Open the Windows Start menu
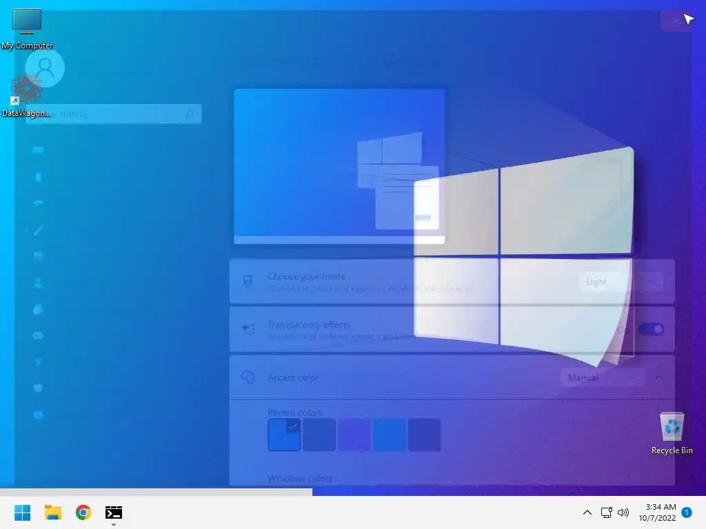This screenshot has width=706, height=529. pyautogui.click(x=22, y=512)
